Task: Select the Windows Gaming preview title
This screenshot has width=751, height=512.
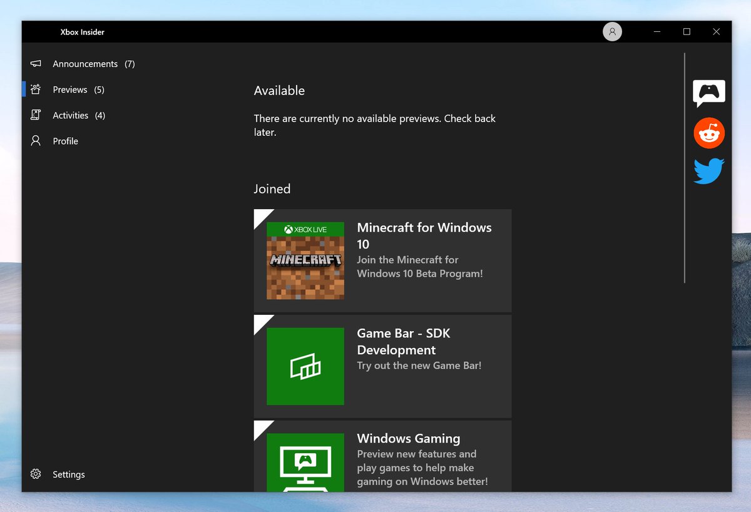Action: [x=409, y=439]
